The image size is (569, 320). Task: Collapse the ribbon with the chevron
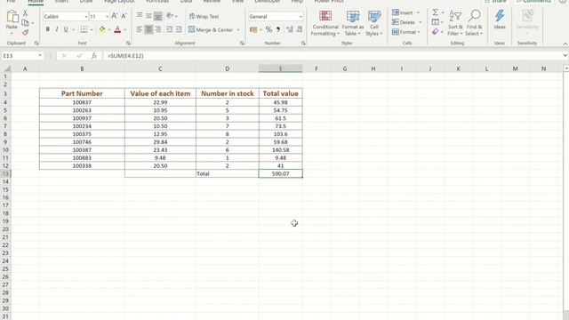coord(565,44)
